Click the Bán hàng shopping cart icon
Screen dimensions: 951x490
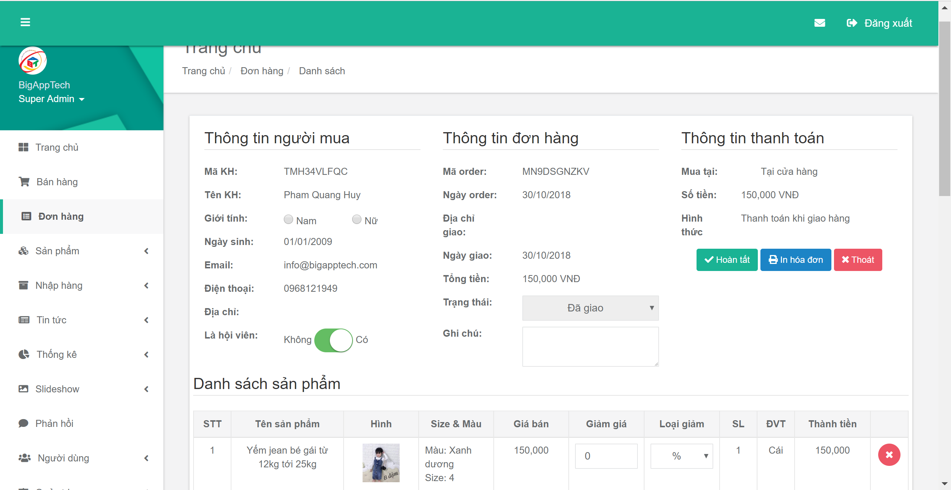tap(24, 182)
